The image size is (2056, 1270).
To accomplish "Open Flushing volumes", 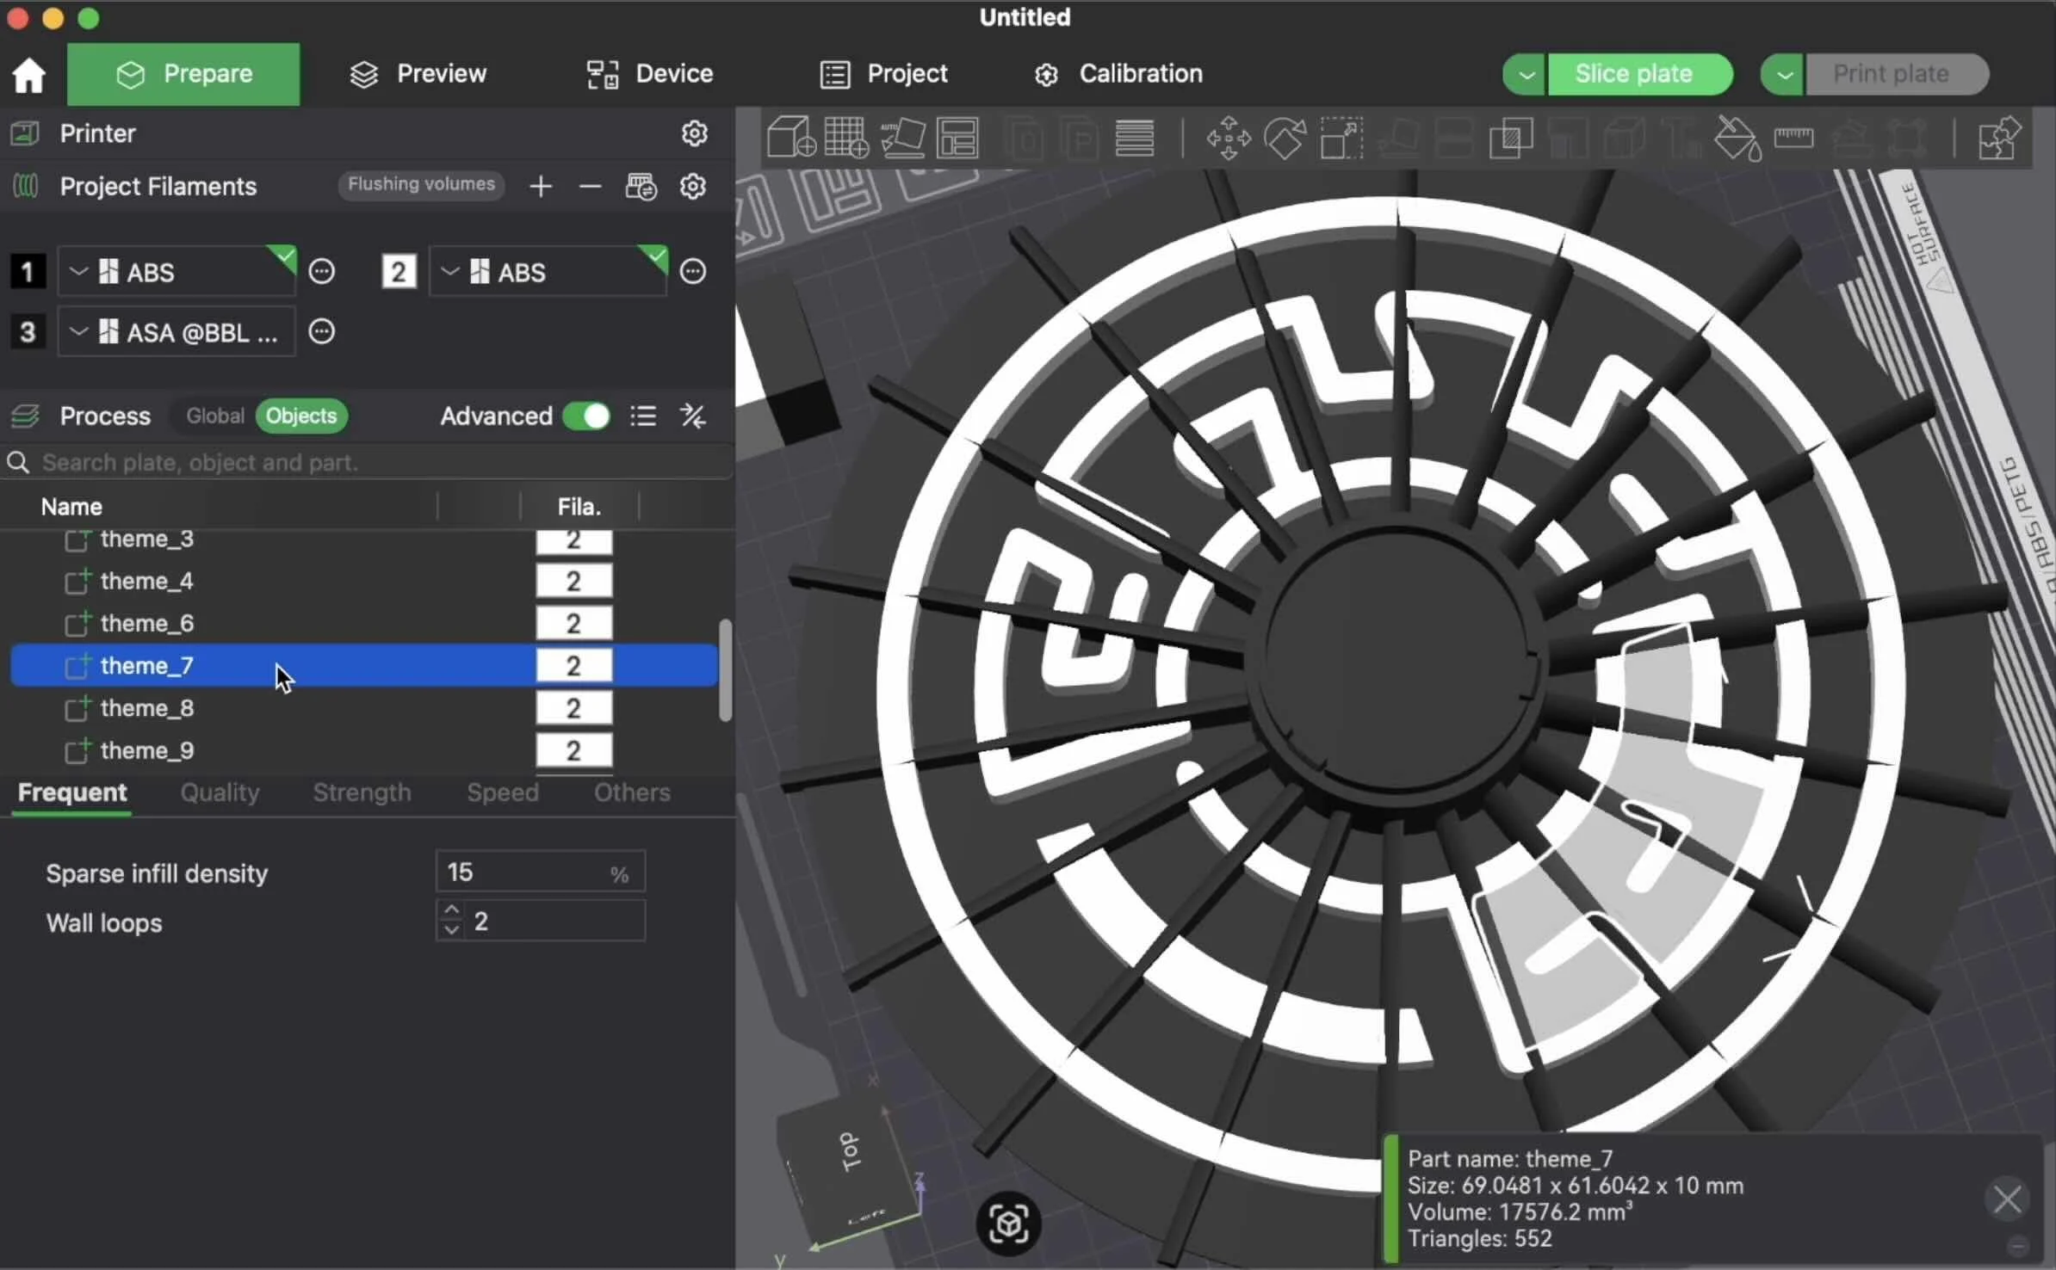I will coord(421,184).
